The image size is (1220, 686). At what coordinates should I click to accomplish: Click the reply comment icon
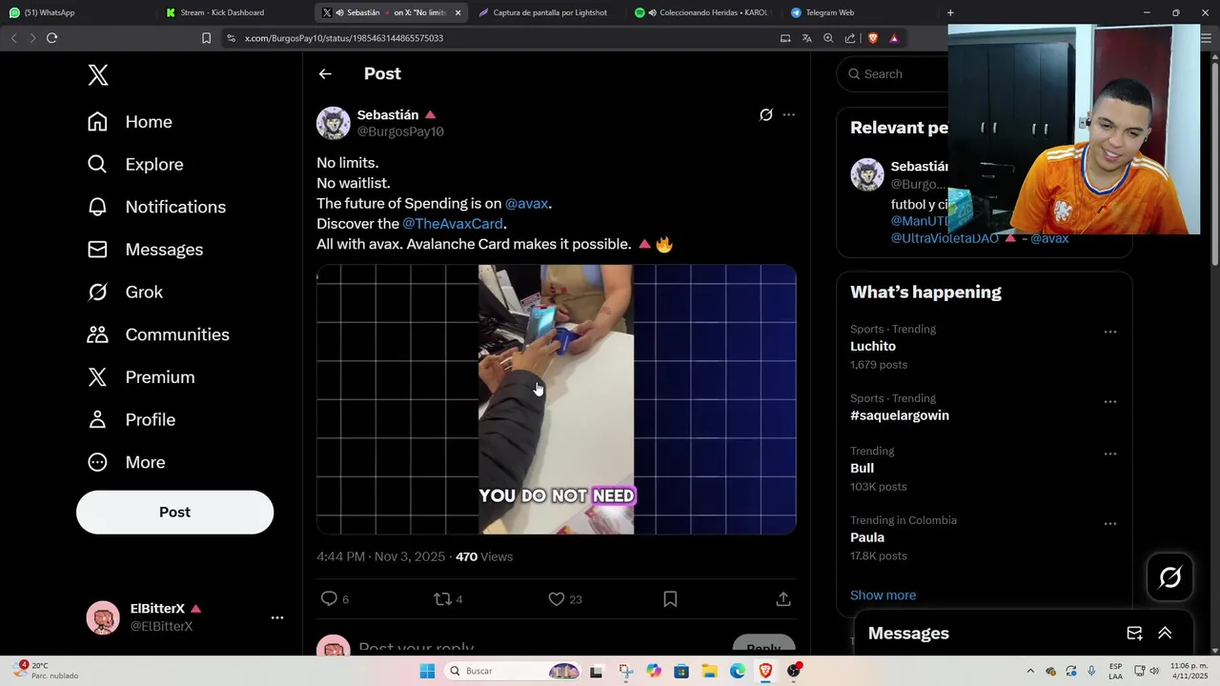click(329, 598)
